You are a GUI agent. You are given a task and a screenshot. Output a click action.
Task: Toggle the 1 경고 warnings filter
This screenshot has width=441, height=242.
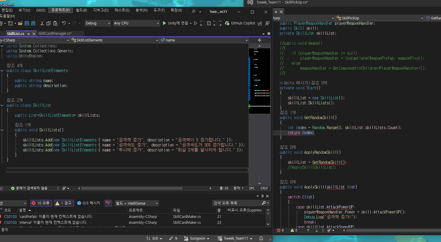64,203
